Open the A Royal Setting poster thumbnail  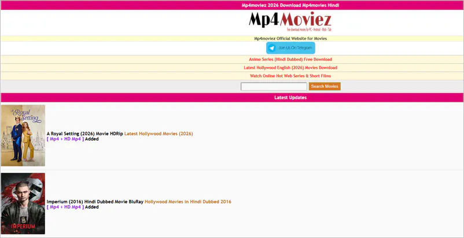[x=23, y=136]
